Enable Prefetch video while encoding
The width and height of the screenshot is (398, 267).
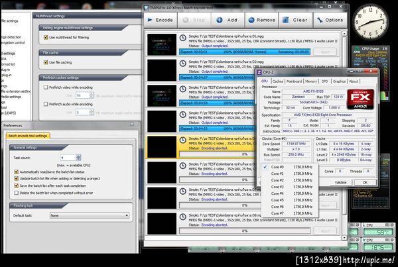(46, 87)
